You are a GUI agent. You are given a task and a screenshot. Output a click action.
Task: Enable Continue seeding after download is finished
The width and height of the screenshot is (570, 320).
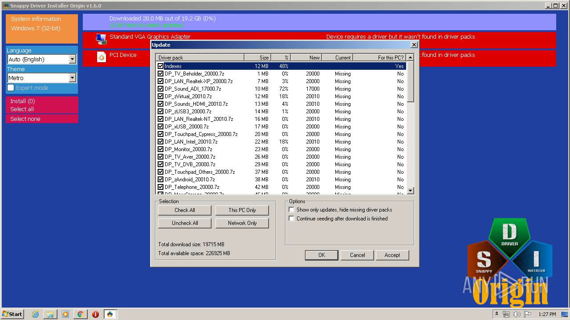pos(292,219)
